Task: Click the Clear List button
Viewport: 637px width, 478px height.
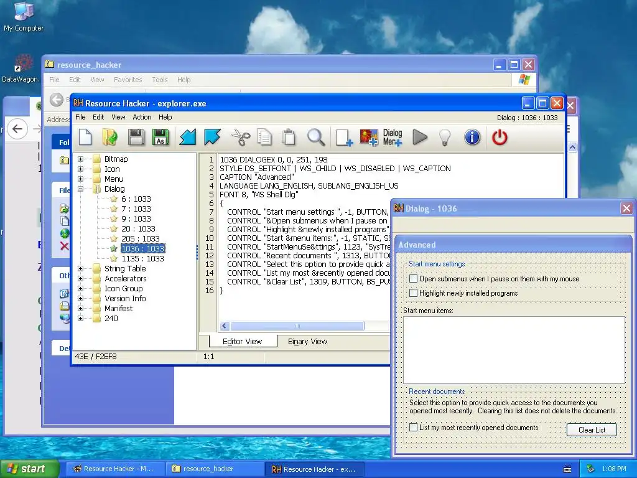Action: tap(592, 429)
